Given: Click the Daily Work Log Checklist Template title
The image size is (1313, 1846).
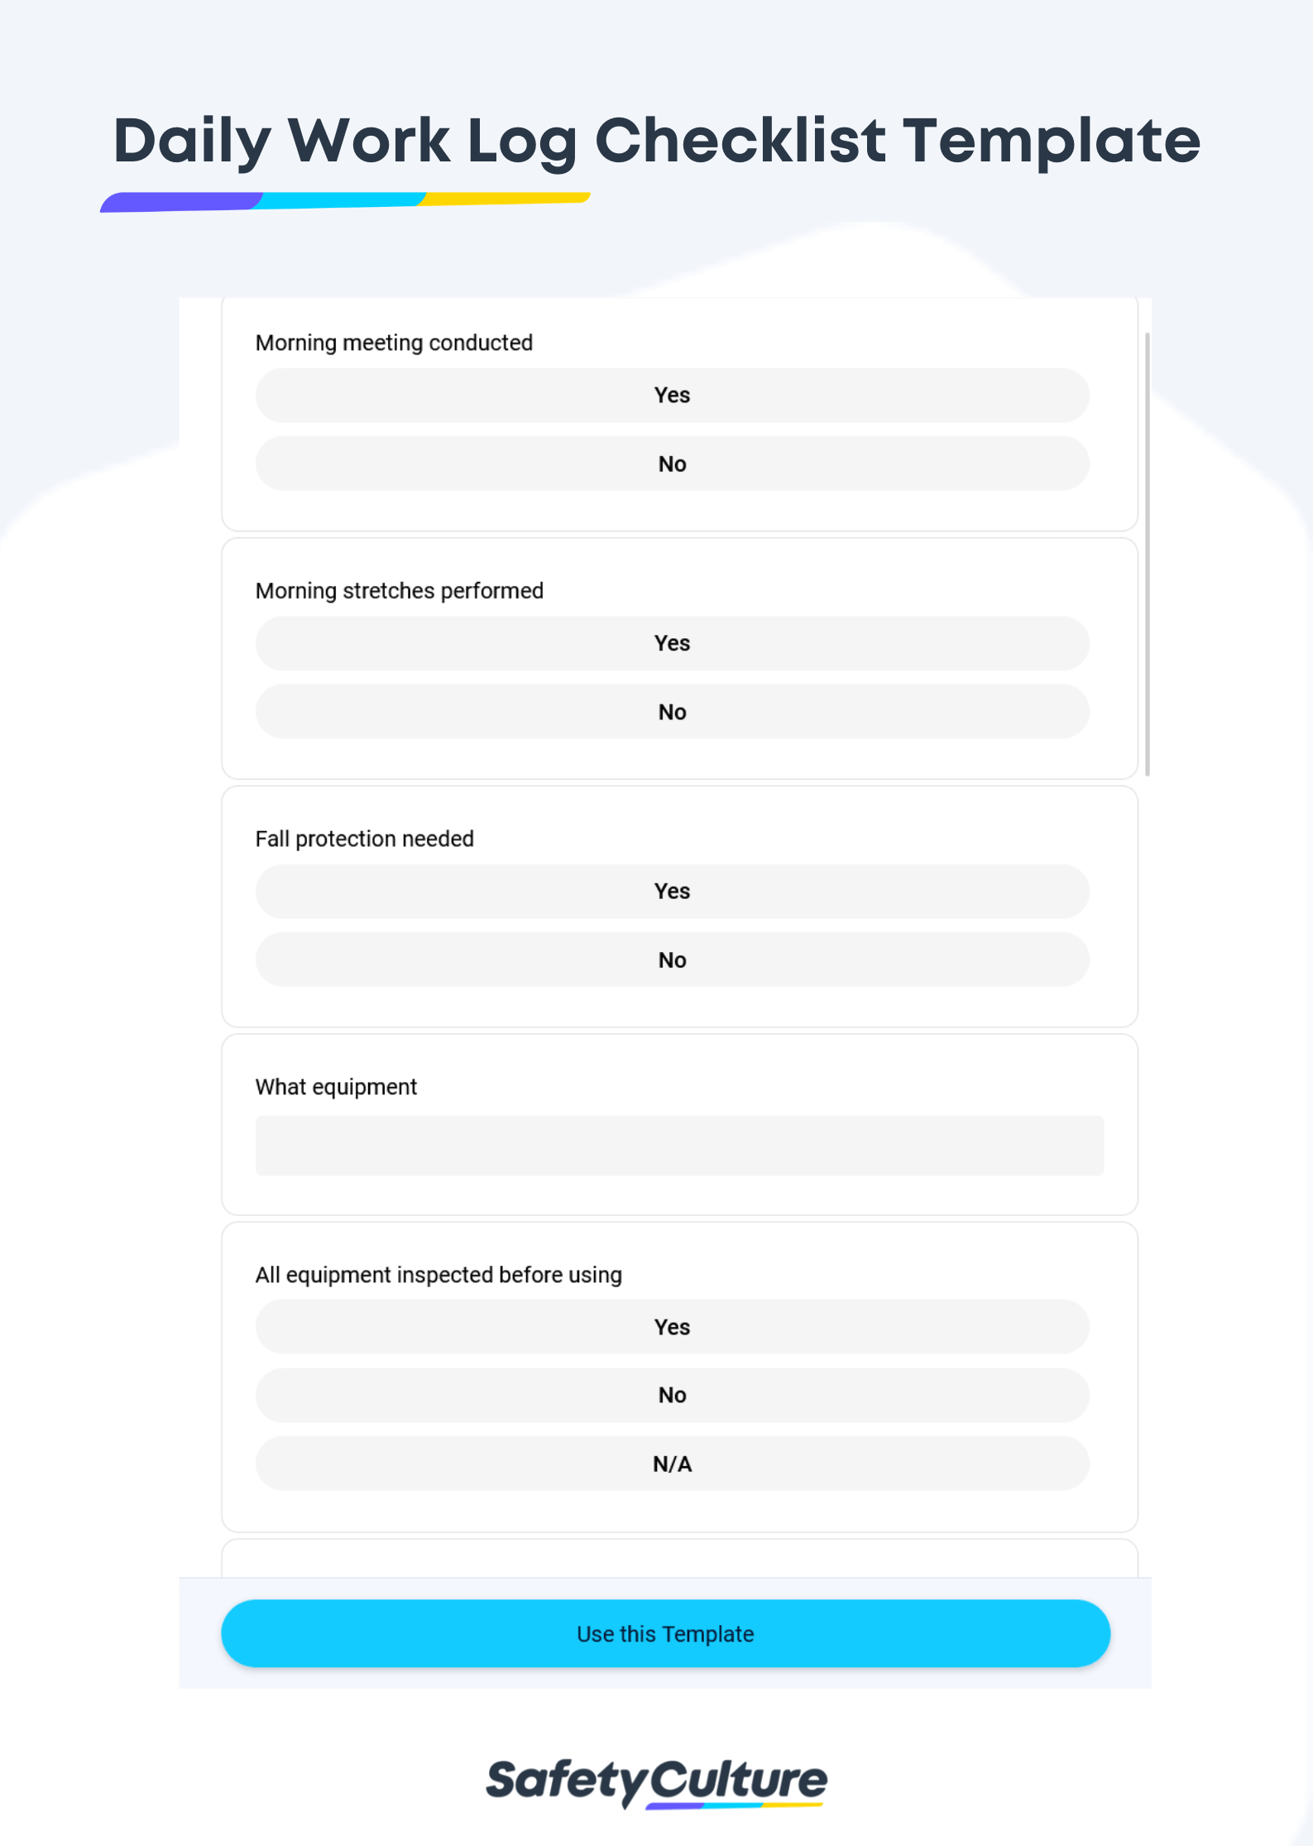Looking at the screenshot, I should [x=658, y=141].
